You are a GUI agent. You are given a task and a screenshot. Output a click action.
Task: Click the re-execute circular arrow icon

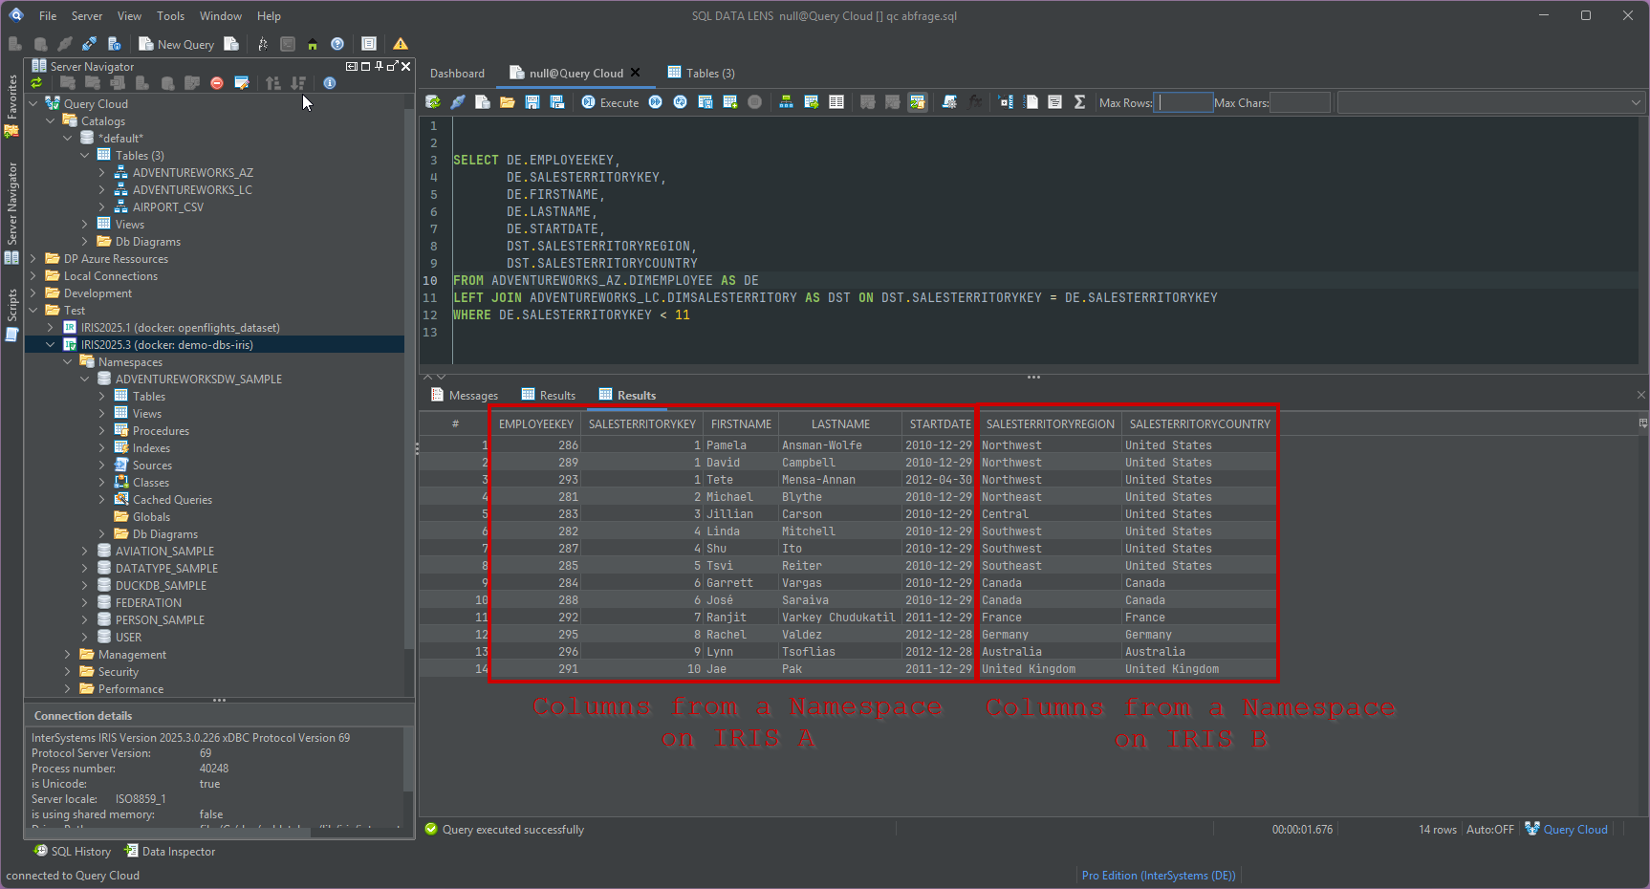click(680, 102)
